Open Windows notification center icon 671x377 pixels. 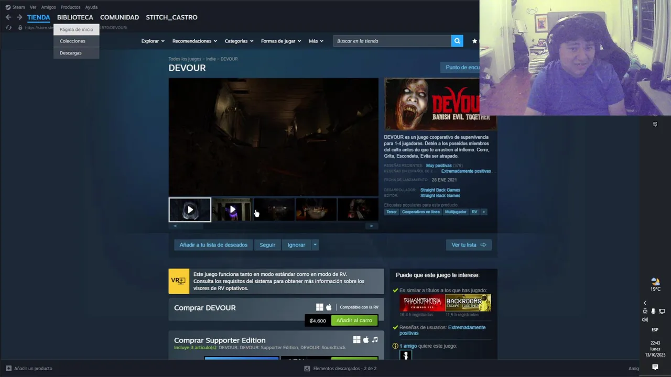pos(655,368)
